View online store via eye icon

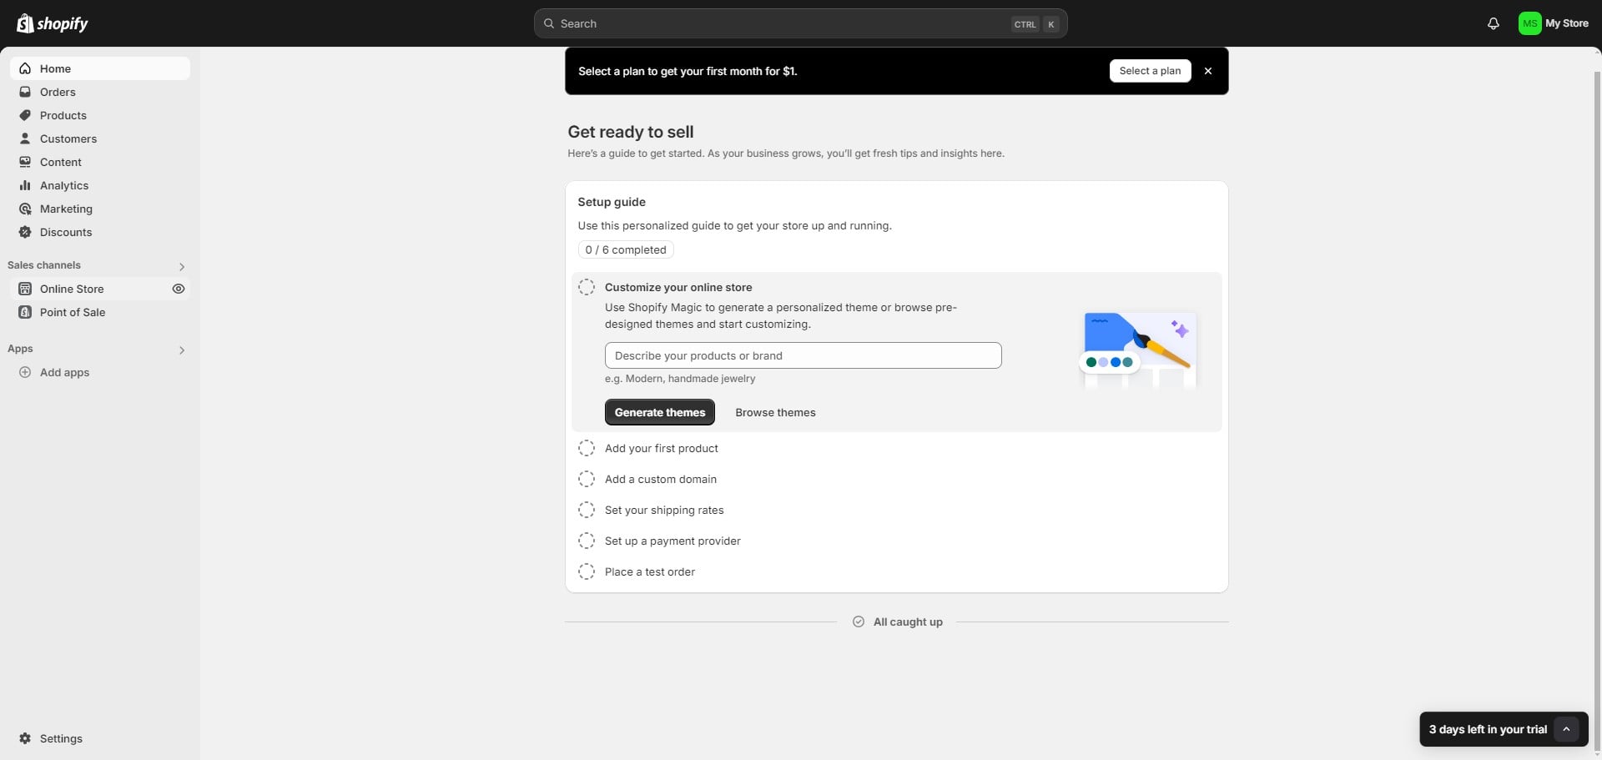(178, 289)
